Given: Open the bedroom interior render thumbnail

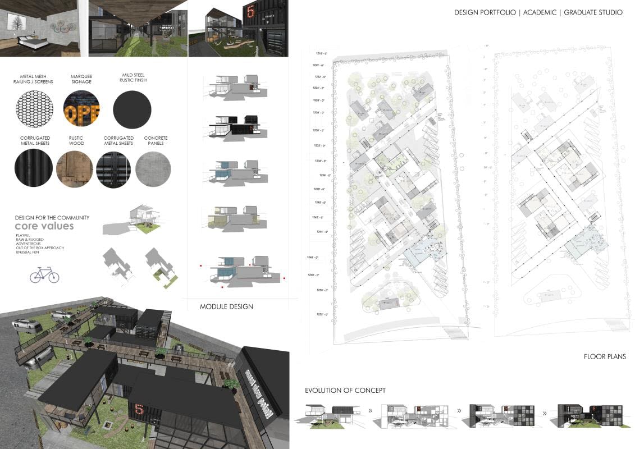Looking at the screenshot, I should pyautogui.click(x=44, y=28).
